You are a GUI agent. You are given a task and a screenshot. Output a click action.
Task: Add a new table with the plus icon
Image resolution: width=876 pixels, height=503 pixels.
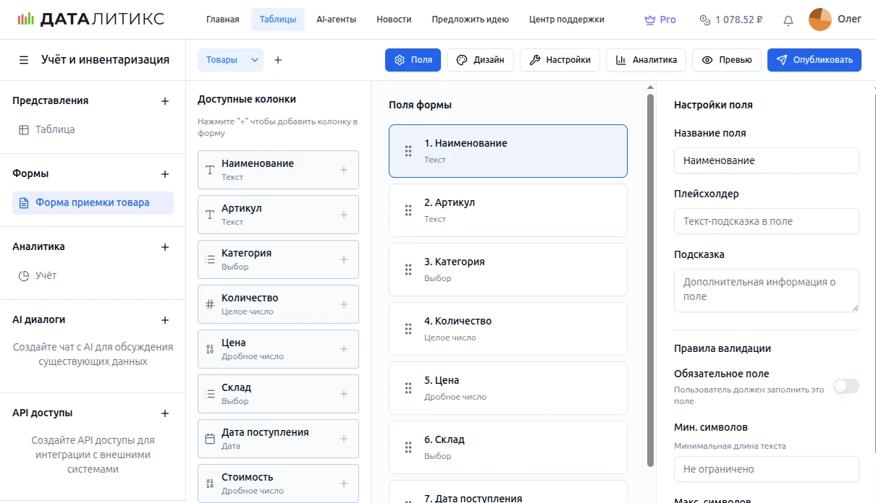(x=278, y=60)
